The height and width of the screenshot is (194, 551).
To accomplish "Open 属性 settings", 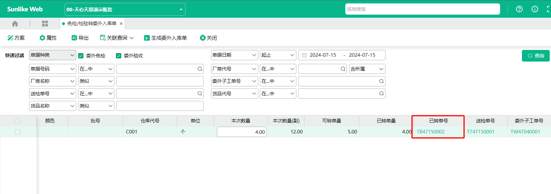I will pos(48,38).
